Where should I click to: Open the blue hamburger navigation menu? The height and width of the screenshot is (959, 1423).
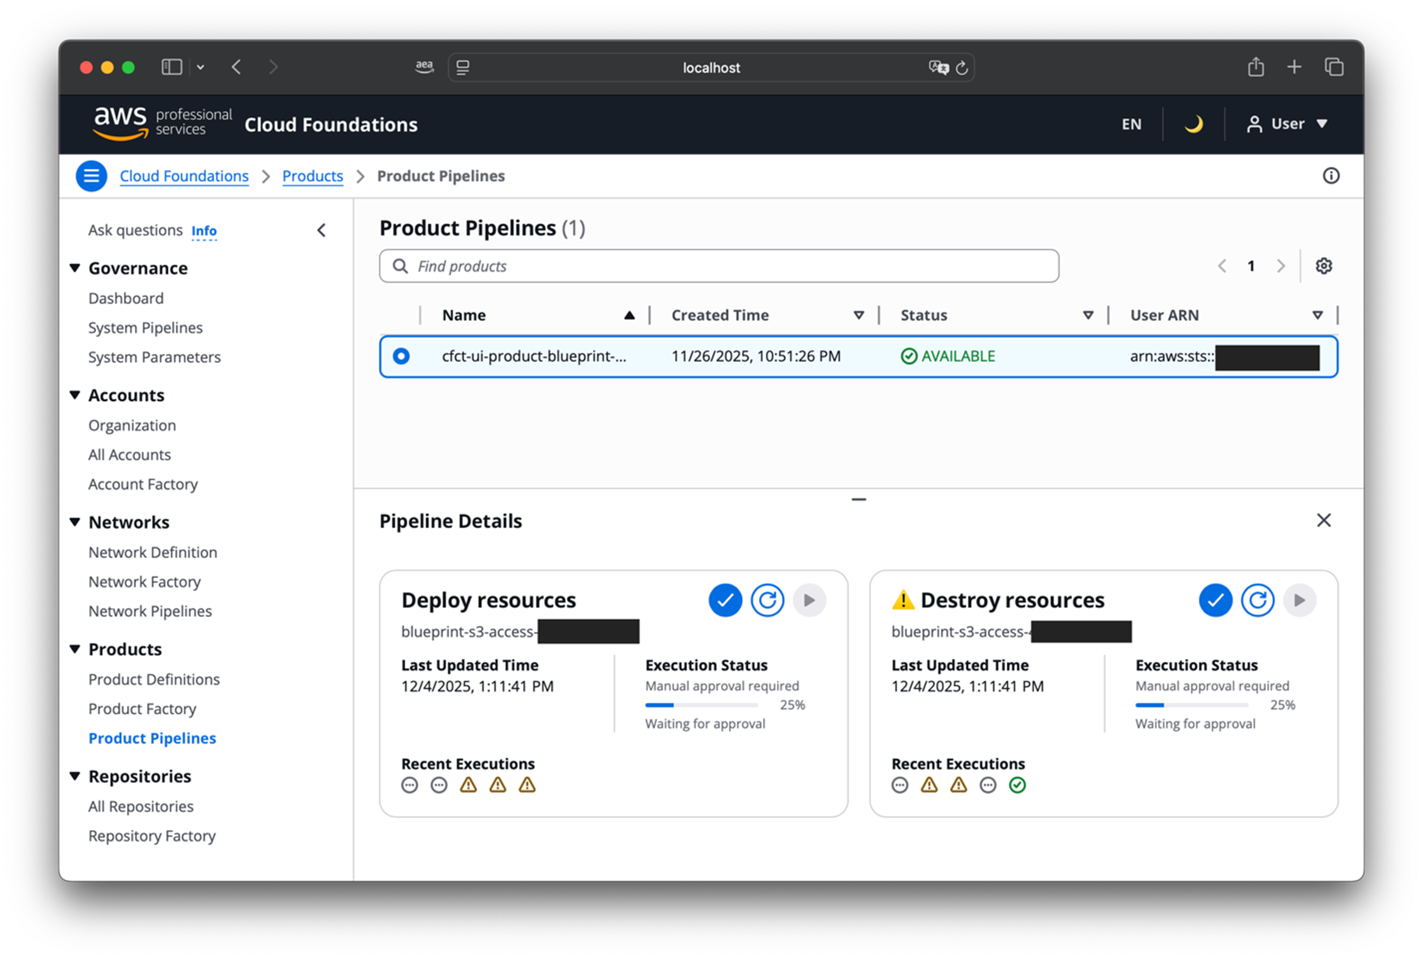[91, 176]
